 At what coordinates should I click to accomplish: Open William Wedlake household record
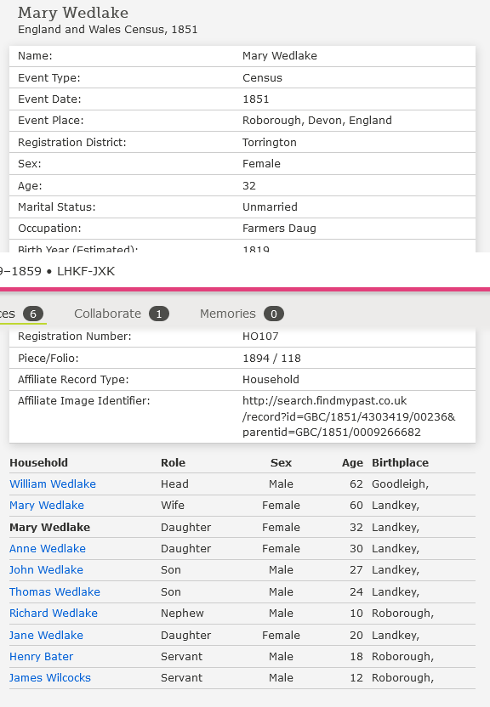53,484
